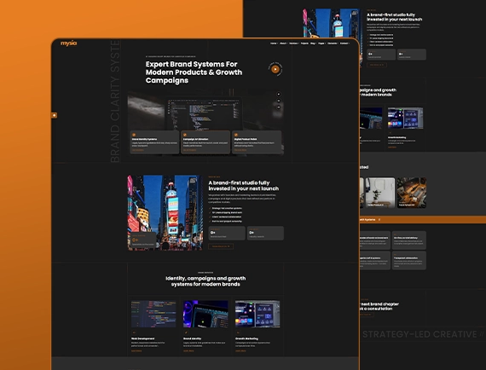
Task: Click the icon above Web Development heading
Action: coord(134,332)
